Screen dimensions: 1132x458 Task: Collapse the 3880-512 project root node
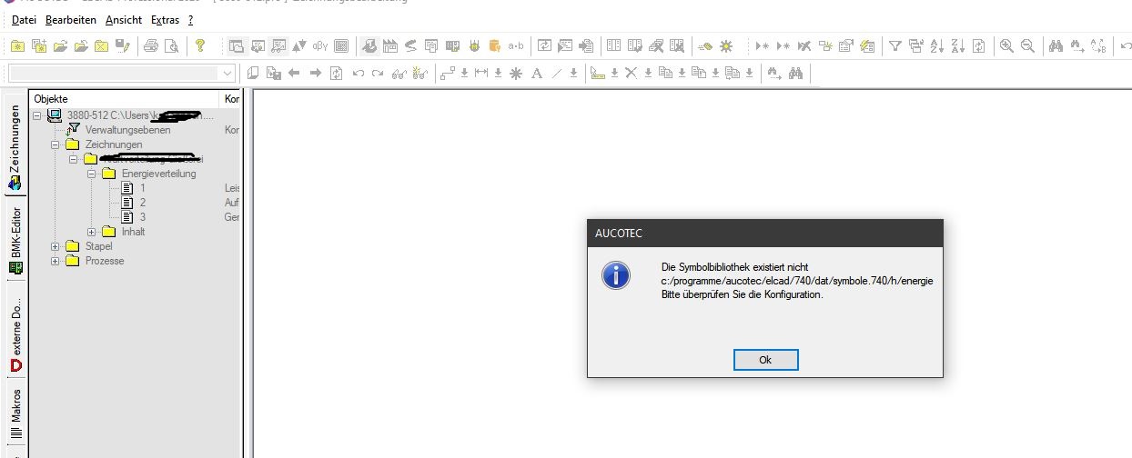click(x=37, y=115)
